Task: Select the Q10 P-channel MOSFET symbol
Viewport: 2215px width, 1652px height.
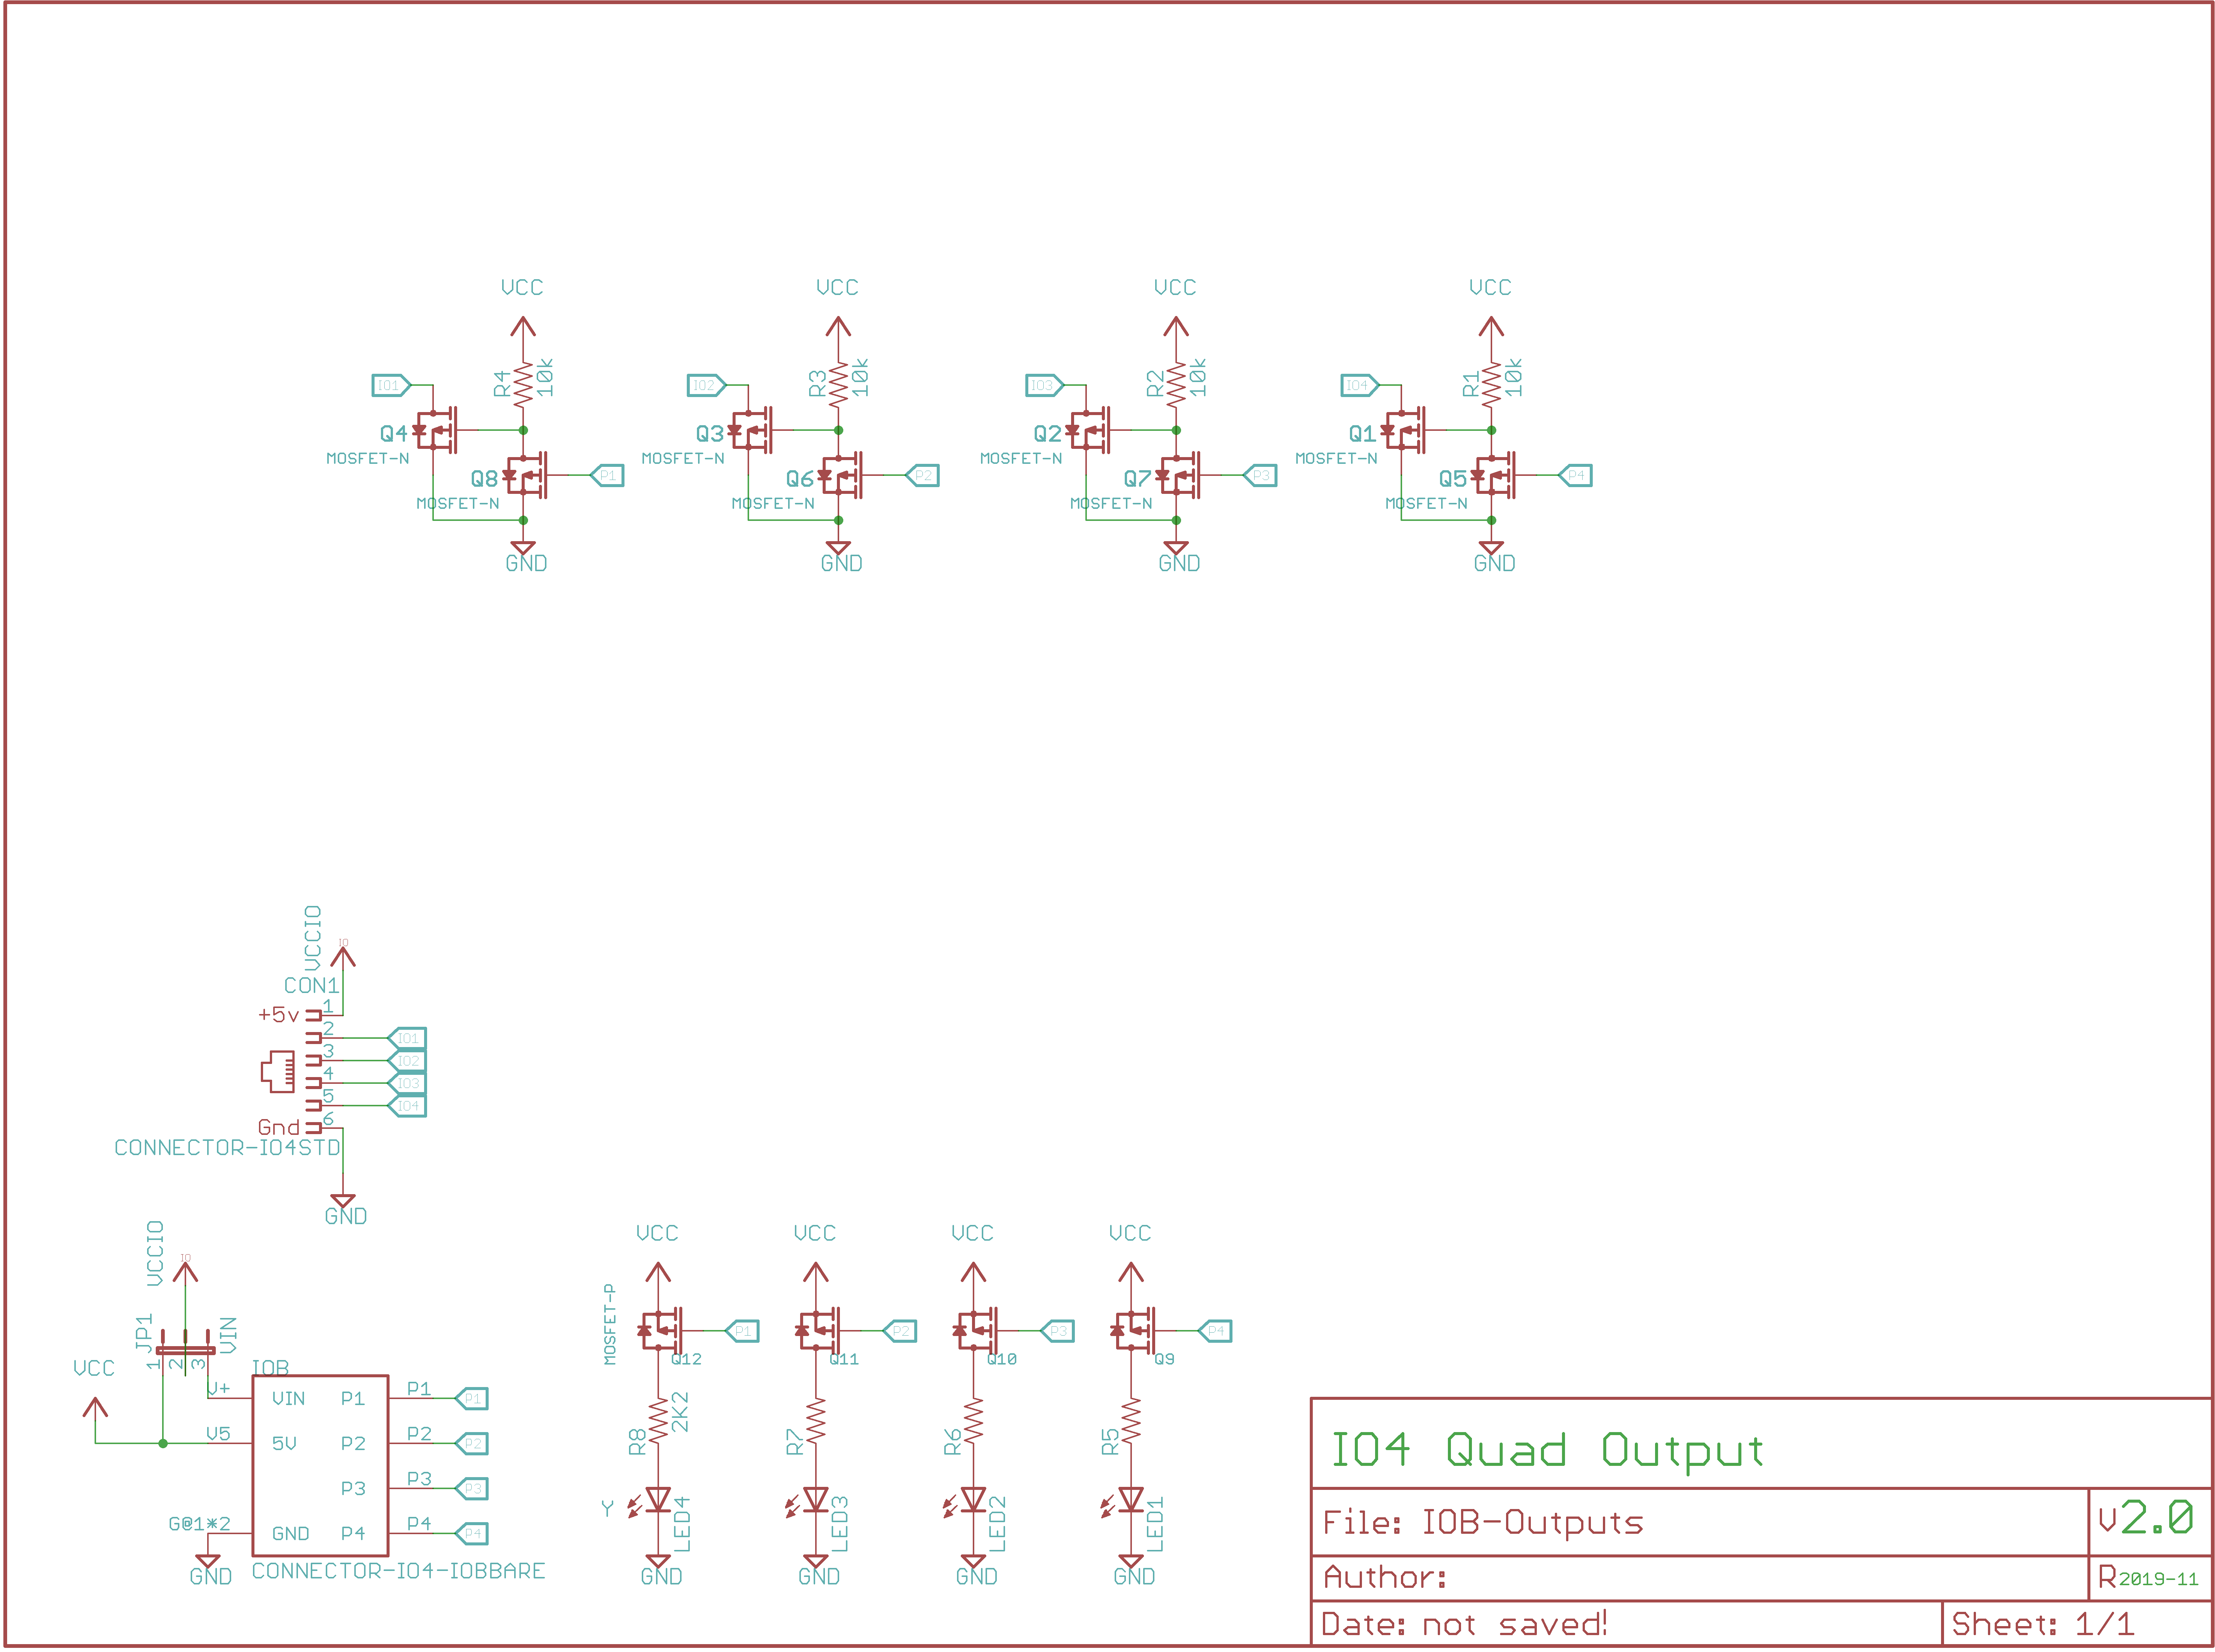Action: click(x=975, y=1331)
